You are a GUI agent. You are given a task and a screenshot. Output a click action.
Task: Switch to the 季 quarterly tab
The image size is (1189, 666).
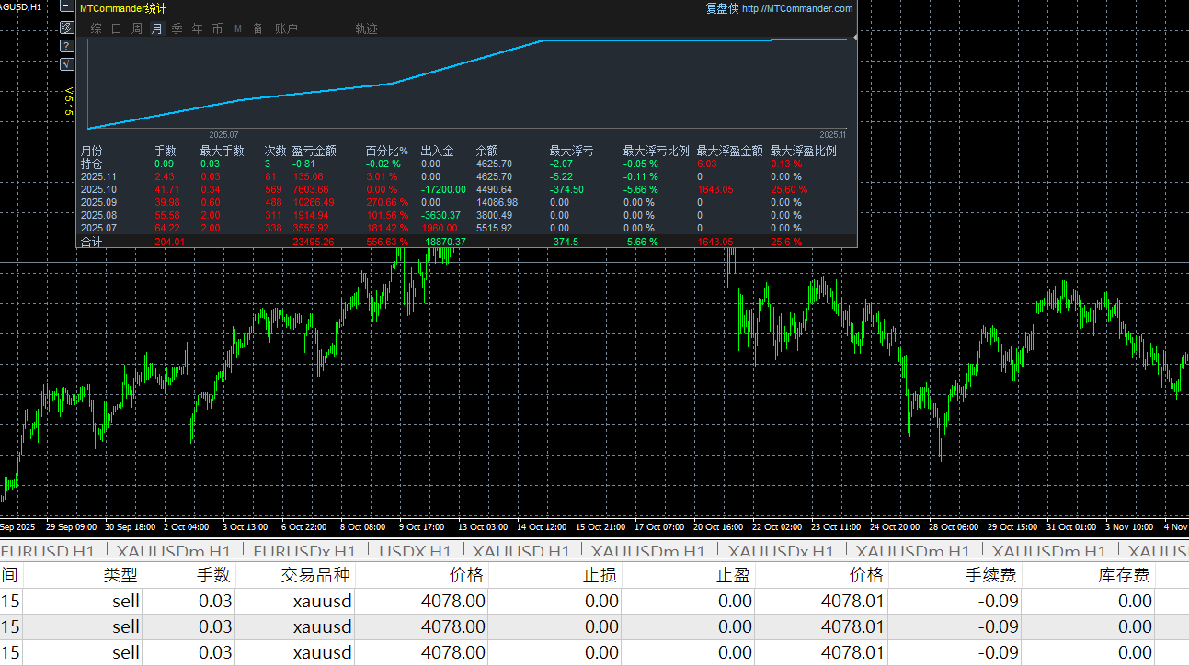pyautogui.click(x=177, y=29)
